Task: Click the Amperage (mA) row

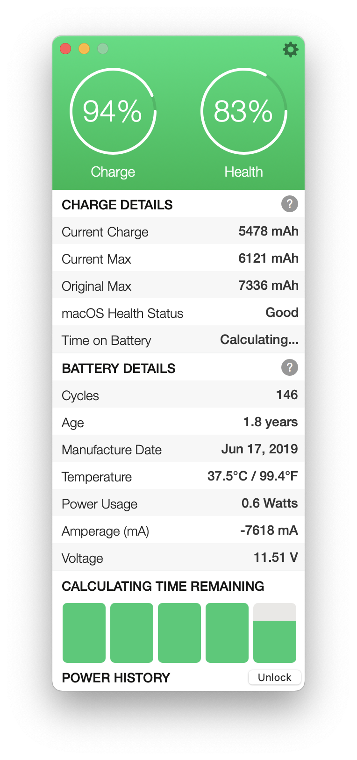Action: [178, 531]
